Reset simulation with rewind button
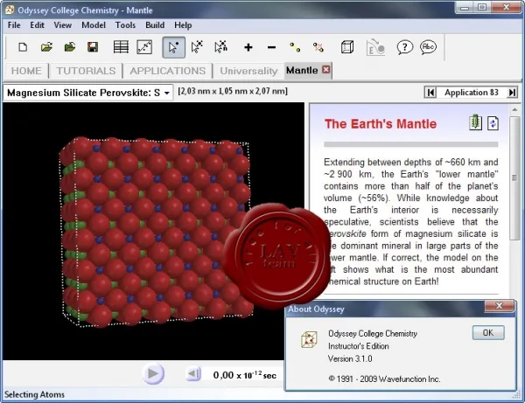The width and height of the screenshot is (525, 403). coord(193,373)
